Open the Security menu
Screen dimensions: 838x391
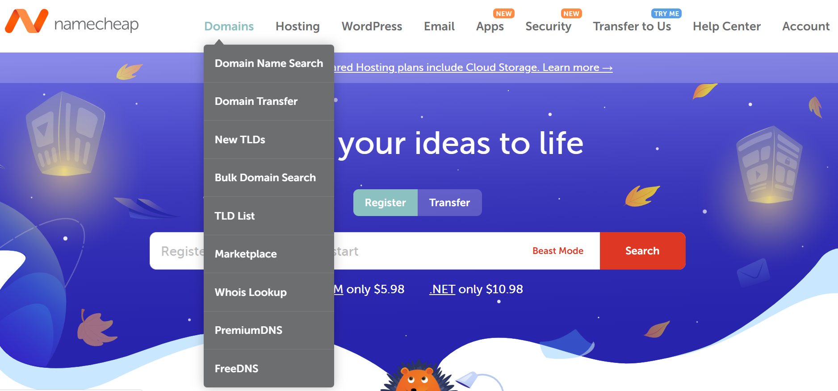(548, 26)
